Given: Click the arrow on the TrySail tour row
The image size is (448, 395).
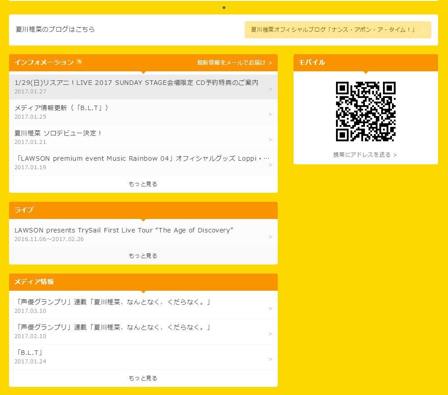Looking at the screenshot, I should click(270, 237).
